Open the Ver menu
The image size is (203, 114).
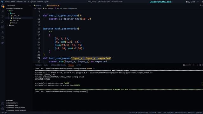point(25,2)
